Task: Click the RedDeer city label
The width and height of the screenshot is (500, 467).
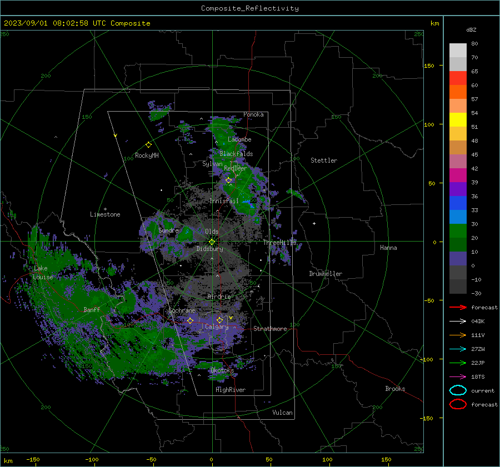Action: point(236,168)
